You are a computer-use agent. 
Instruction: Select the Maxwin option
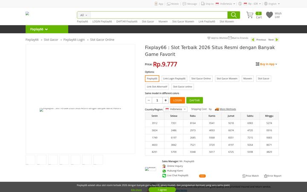tap(248, 79)
